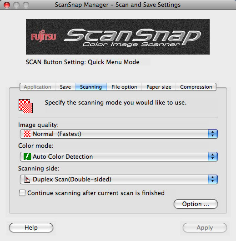Image resolution: width=236 pixels, height=241 pixels.
Task: Click the green Auto Color Detection icon
Action: [x=27, y=156]
